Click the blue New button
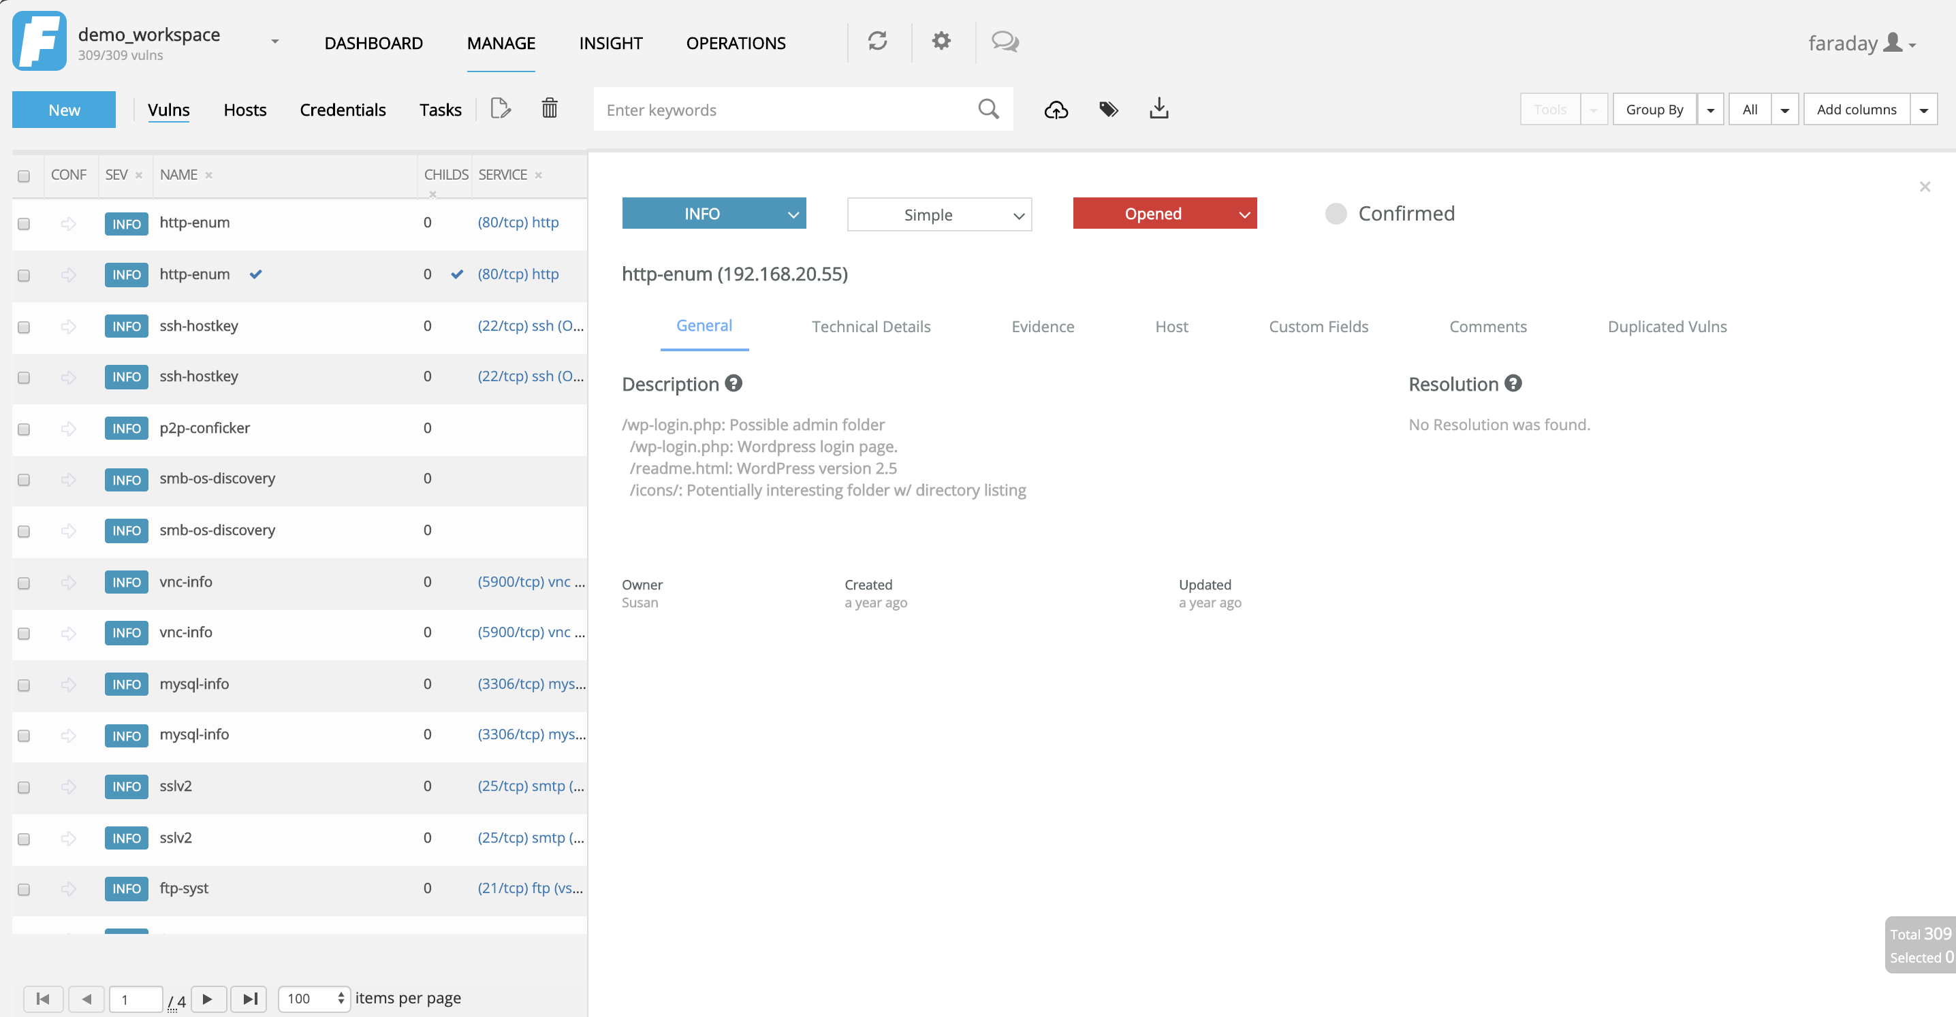The image size is (1956, 1017). click(64, 110)
